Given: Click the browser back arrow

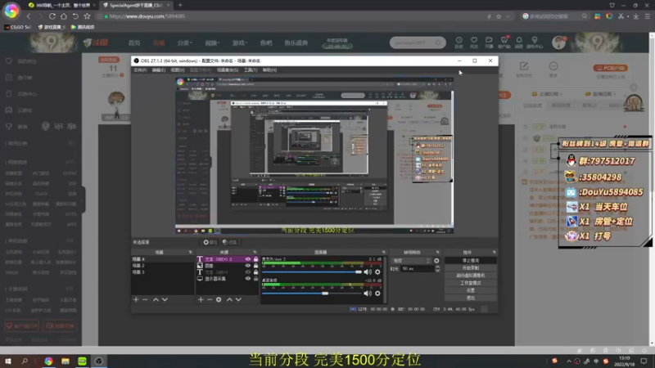Looking at the screenshot, I should (29, 16).
